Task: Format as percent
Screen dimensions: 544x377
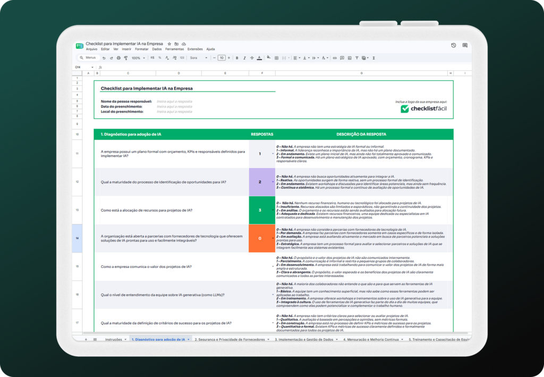Action: [159, 57]
